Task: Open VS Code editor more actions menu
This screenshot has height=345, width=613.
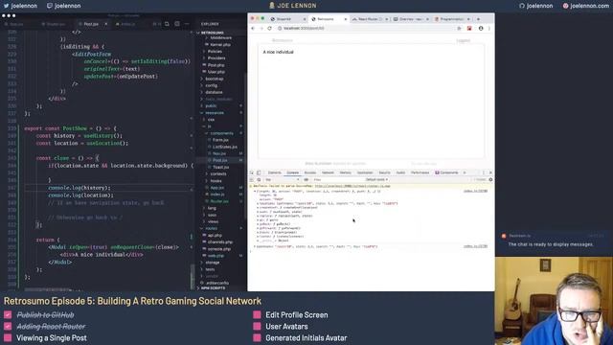Action: [x=187, y=24]
